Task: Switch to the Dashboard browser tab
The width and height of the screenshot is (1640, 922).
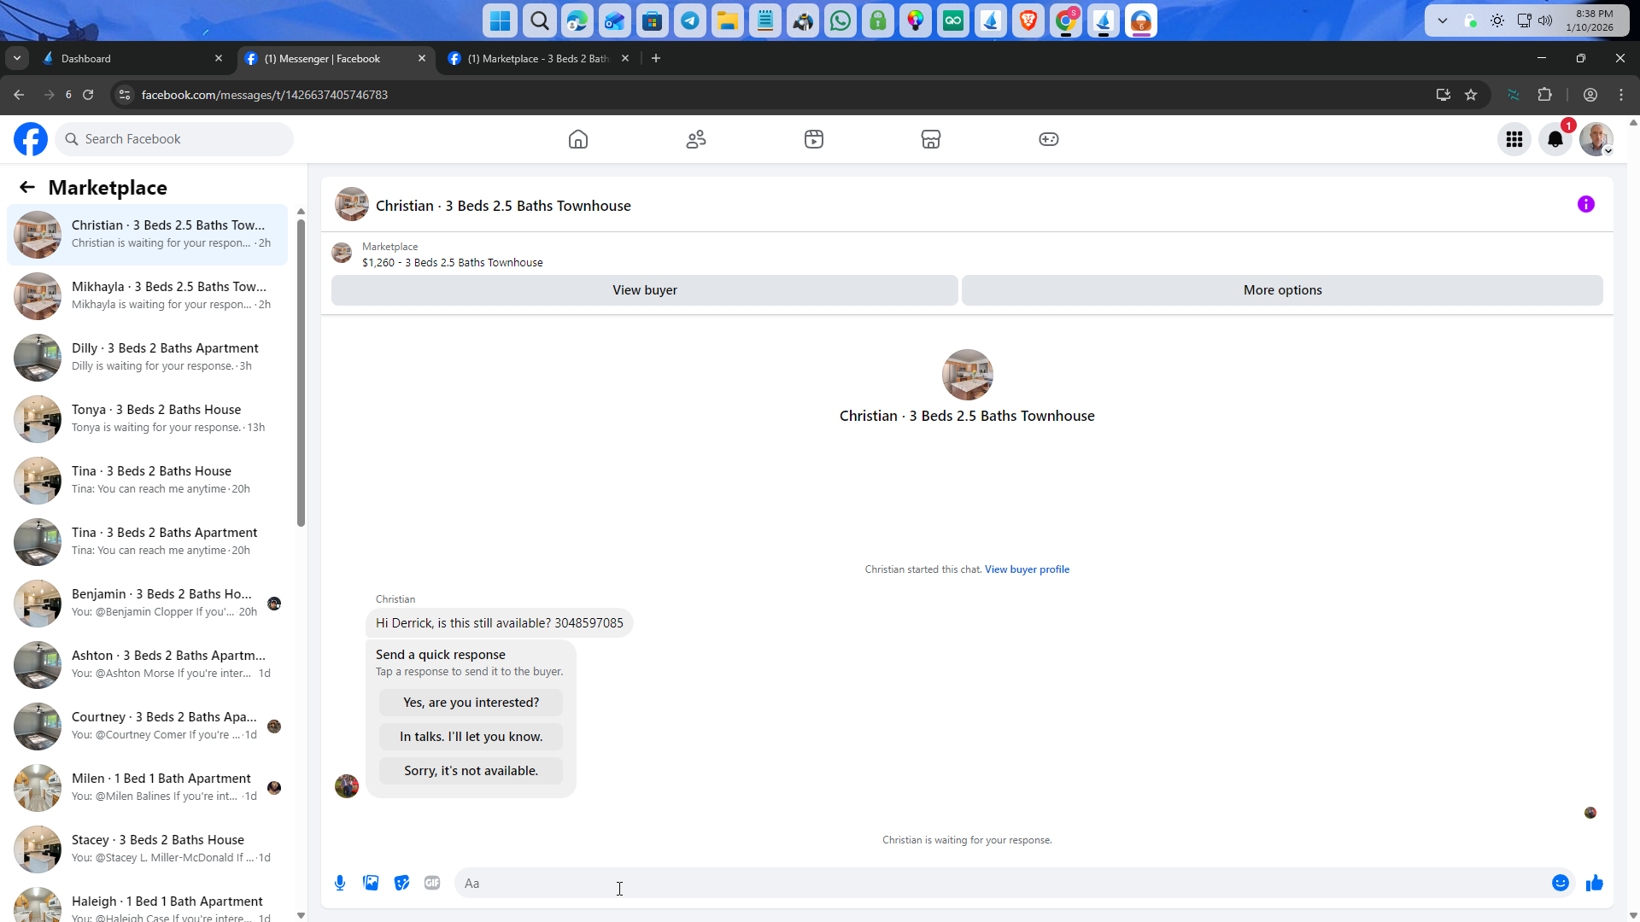Action: (x=128, y=58)
